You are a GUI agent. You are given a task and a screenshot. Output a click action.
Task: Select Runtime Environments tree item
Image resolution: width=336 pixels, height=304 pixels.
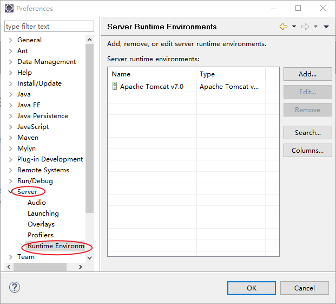[x=56, y=246]
